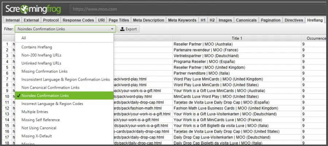Viewport: 328px width, 146px height.
Task: Pick 'Missing X-Default' filter option
Action: pyautogui.click(x=36, y=136)
